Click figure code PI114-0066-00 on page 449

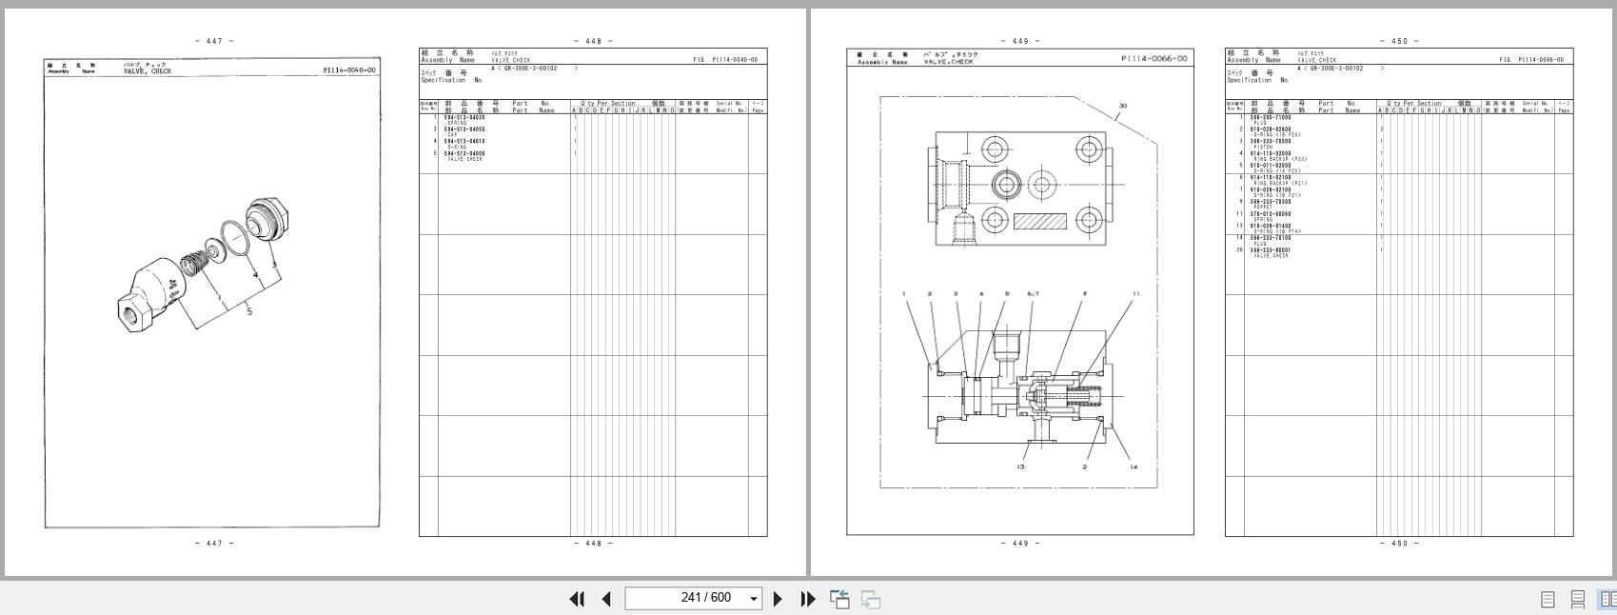[x=1154, y=59]
